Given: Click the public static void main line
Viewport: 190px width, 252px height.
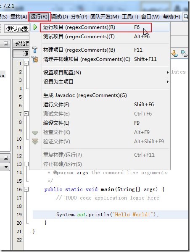Looking at the screenshot, I should (104, 189).
